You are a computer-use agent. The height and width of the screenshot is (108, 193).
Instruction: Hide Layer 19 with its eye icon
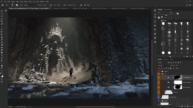[x=158, y=92]
